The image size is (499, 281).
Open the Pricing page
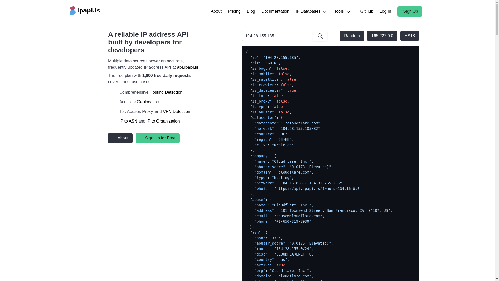coord(234,11)
